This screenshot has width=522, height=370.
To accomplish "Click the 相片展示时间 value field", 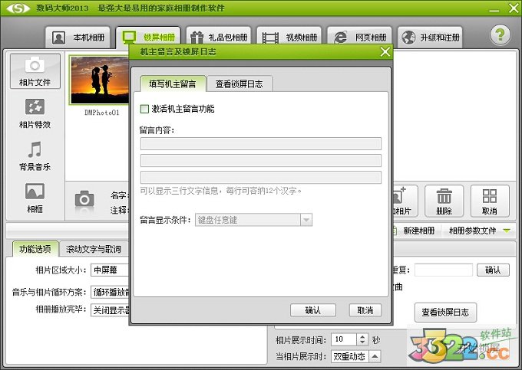I will click(344, 339).
